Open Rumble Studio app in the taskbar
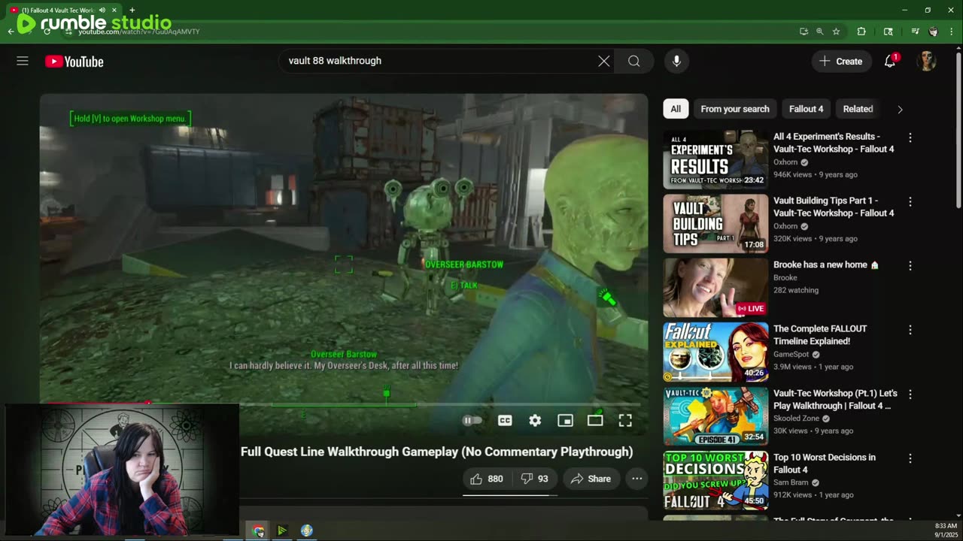963x541 pixels. point(282,531)
